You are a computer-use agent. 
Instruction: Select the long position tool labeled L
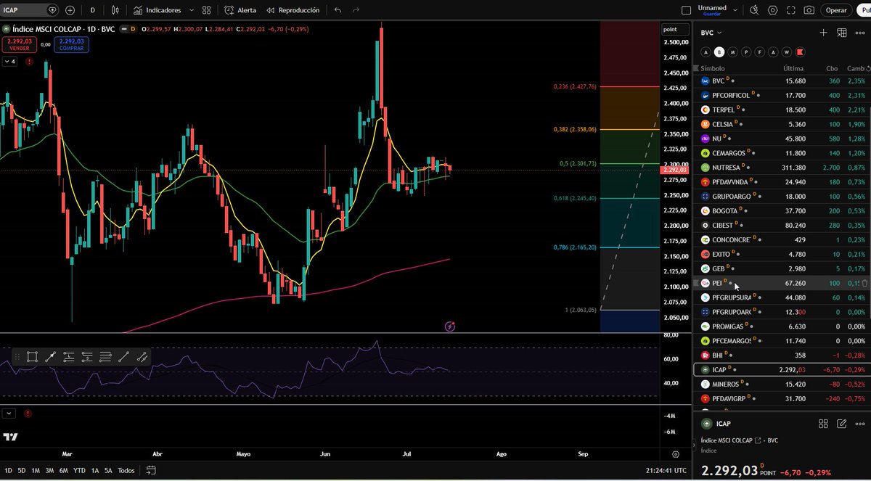coord(69,356)
